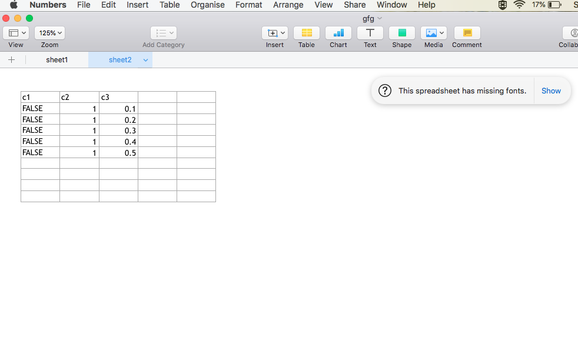Add a new sheet with plus button
578x338 pixels.
(x=11, y=59)
